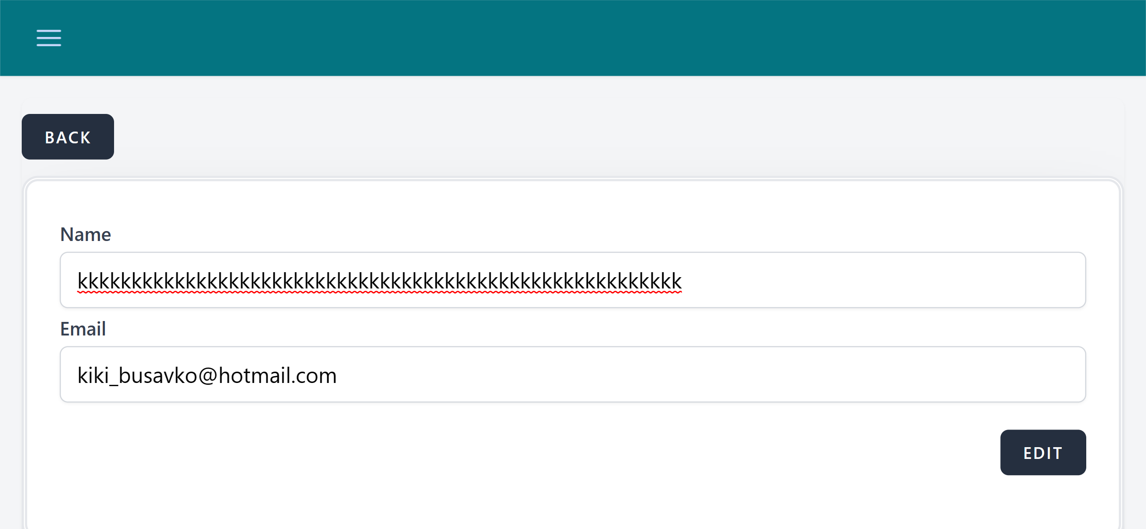Click the misspelled kkkk name text
1146x529 pixels.
pyautogui.click(x=379, y=281)
